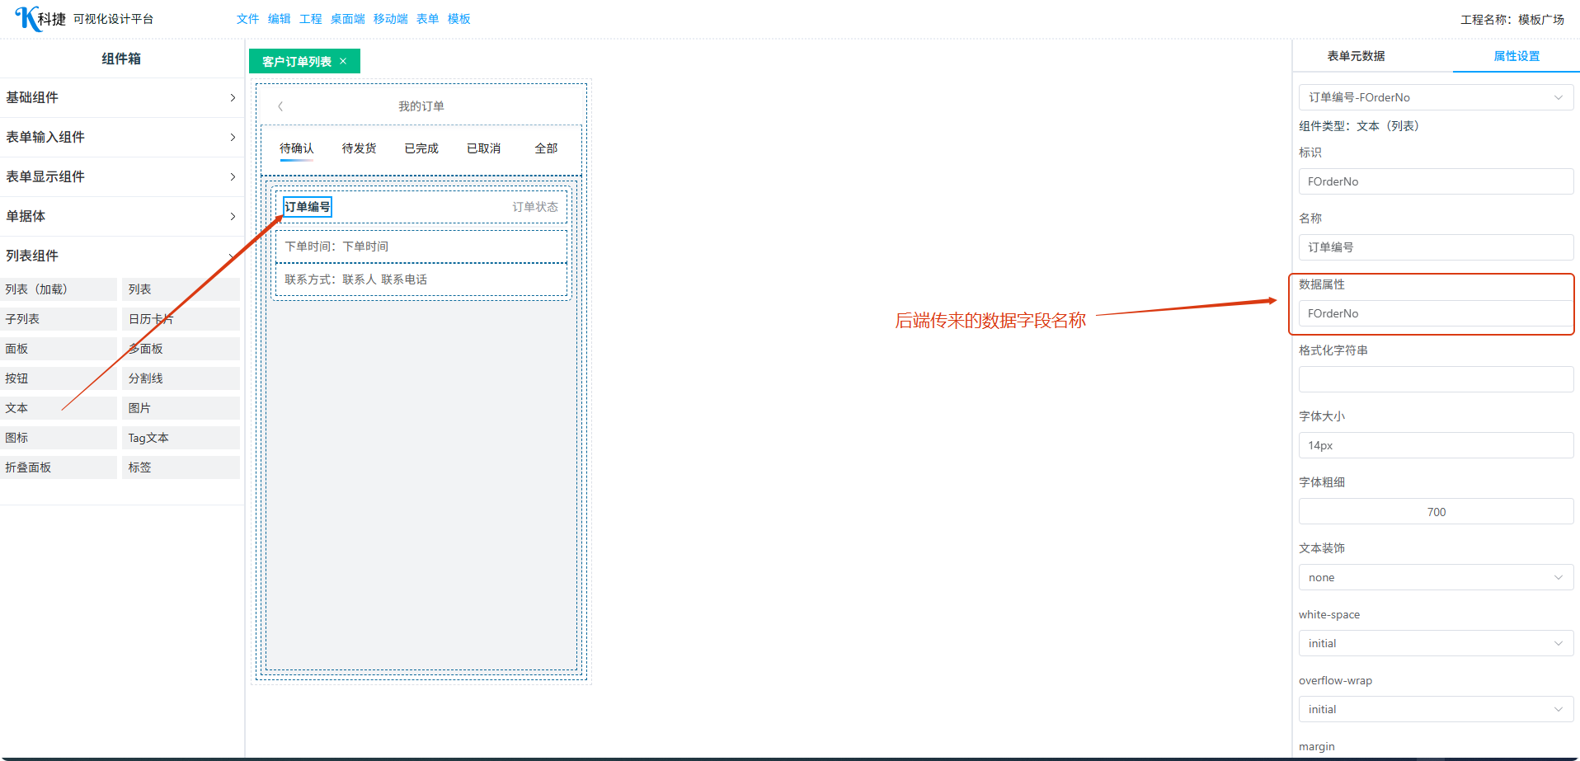
Task: Open the 文本装饰 none dropdown
Action: click(1435, 577)
